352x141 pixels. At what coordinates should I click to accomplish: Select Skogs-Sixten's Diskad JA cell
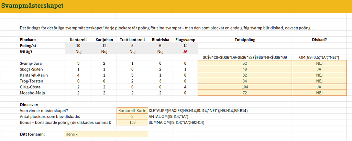click(x=319, y=69)
